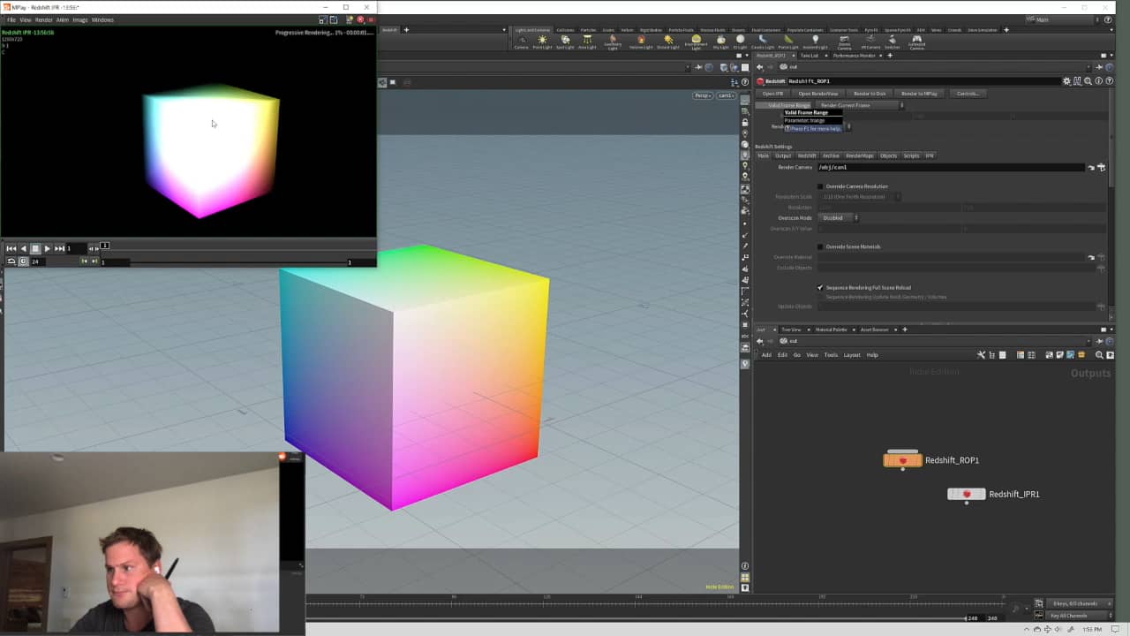Image resolution: width=1130 pixels, height=636 pixels.
Task: Select the Point Light shelf tool
Action: point(542,42)
